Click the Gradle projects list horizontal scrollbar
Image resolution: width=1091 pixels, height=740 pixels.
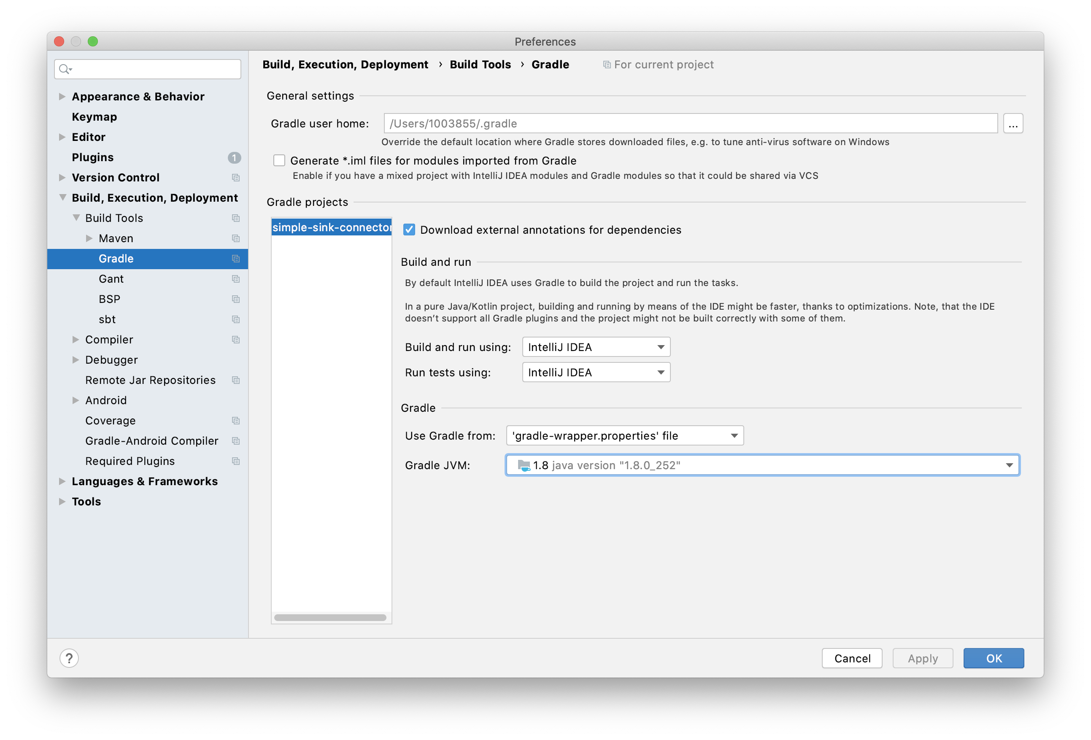(x=330, y=618)
